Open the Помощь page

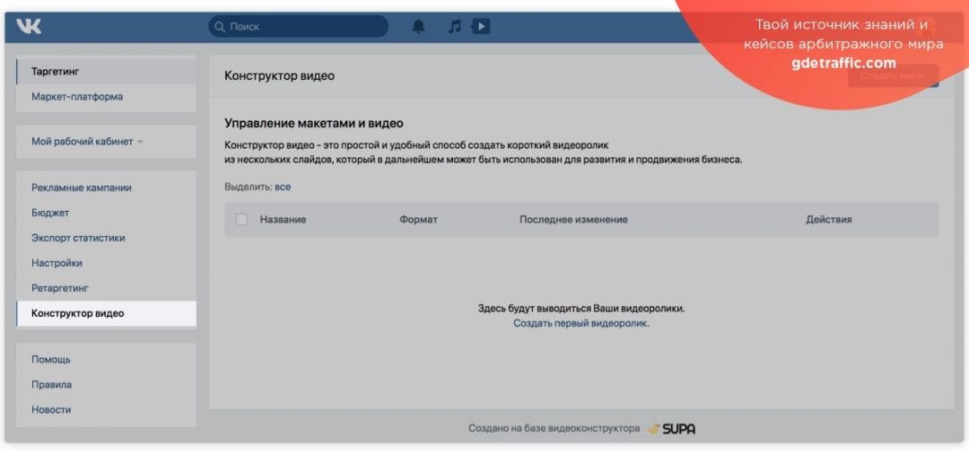coord(51,360)
